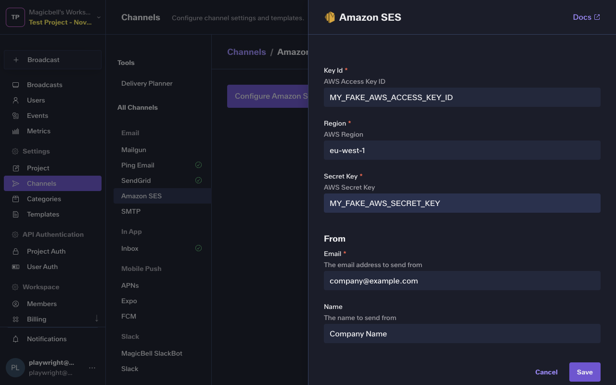Click the From Email address input field
The height and width of the screenshot is (385, 616).
click(462, 281)
